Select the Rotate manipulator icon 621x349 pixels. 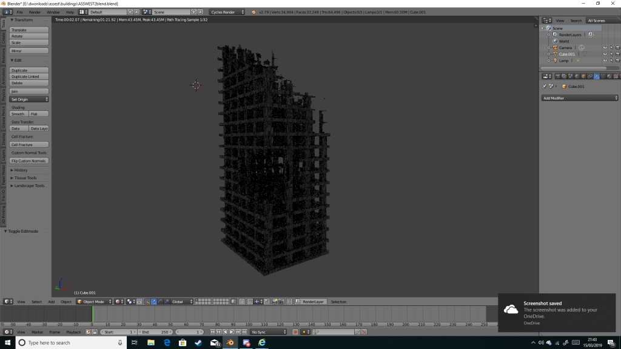click(160, 301)
